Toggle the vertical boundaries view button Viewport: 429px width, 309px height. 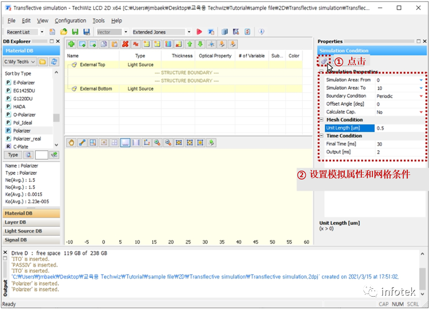(136, 142)
